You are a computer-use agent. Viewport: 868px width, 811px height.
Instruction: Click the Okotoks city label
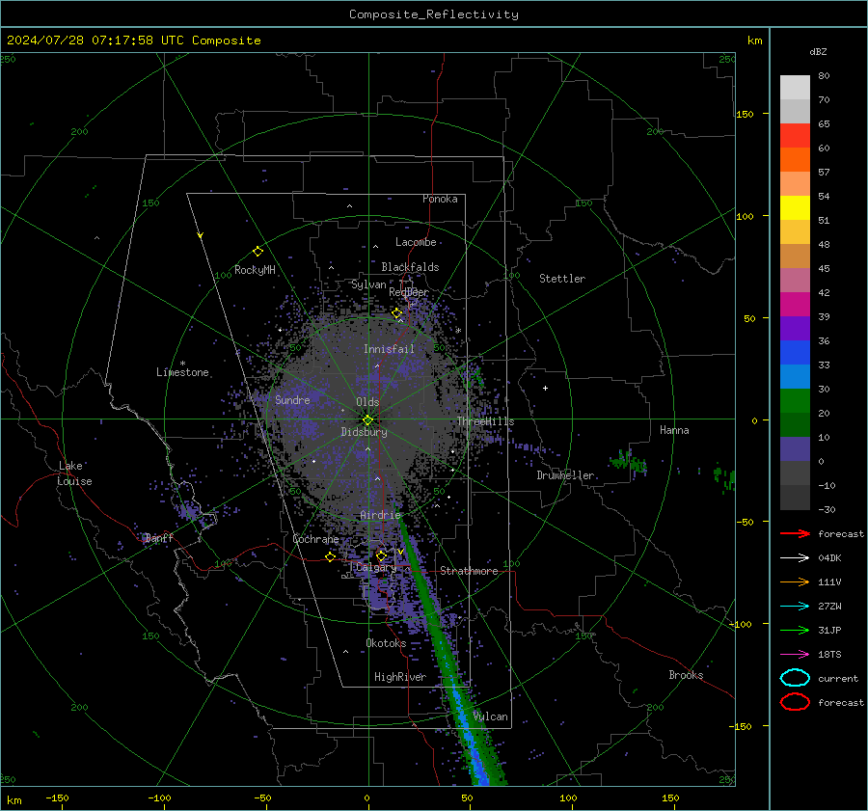(386, 643)
